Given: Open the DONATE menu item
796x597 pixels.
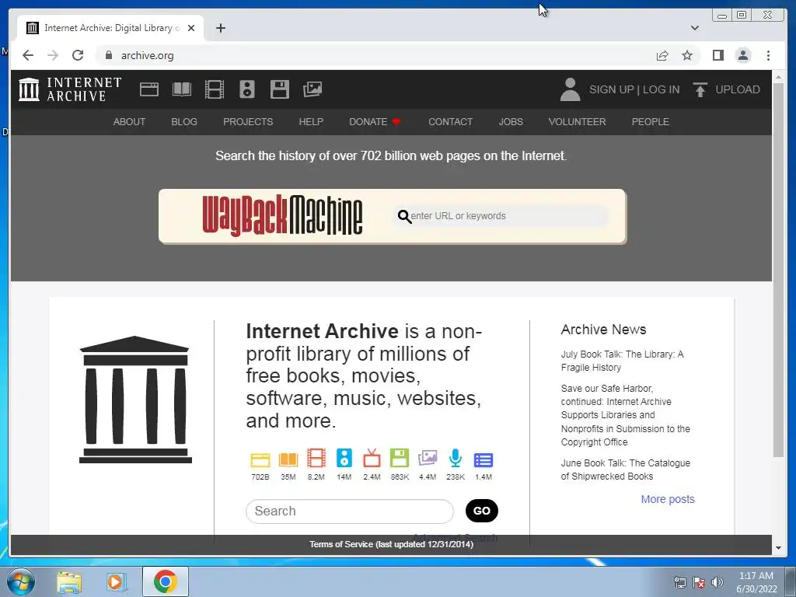Looking at the screenshot, I should [375, 122].
